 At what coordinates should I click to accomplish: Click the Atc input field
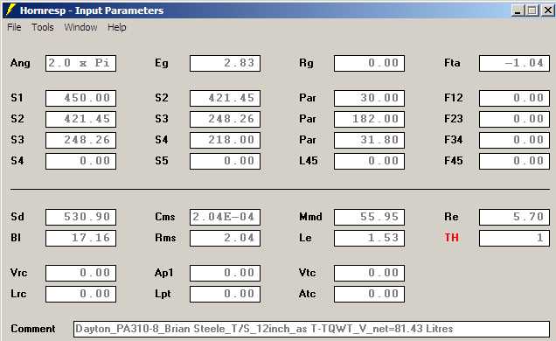coord(370,294)
